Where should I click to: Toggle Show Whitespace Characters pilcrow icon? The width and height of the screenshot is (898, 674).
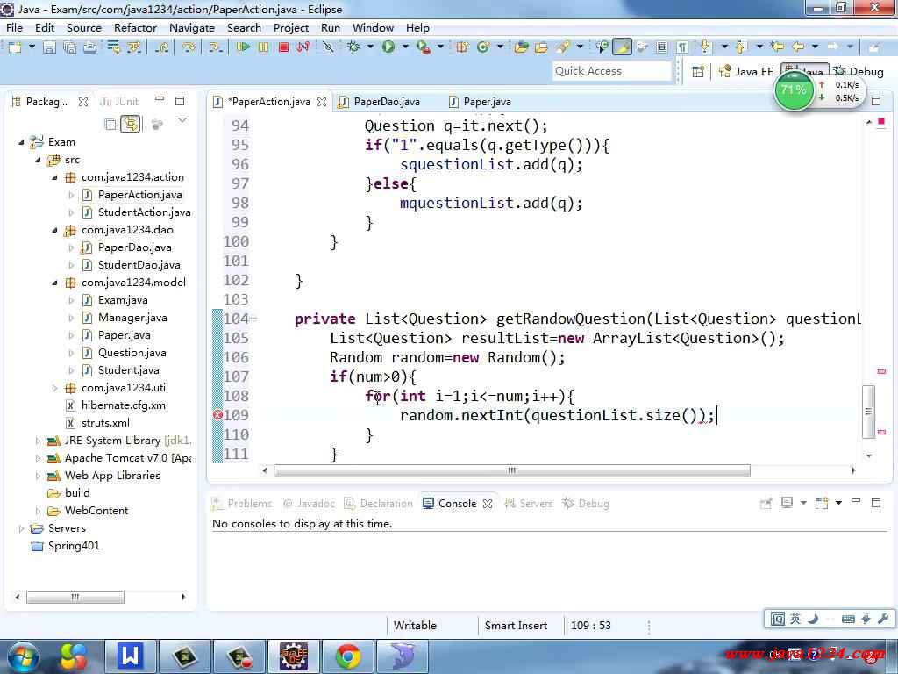(682, 47)
